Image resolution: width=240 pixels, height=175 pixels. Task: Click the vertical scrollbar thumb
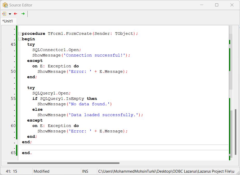235,132
